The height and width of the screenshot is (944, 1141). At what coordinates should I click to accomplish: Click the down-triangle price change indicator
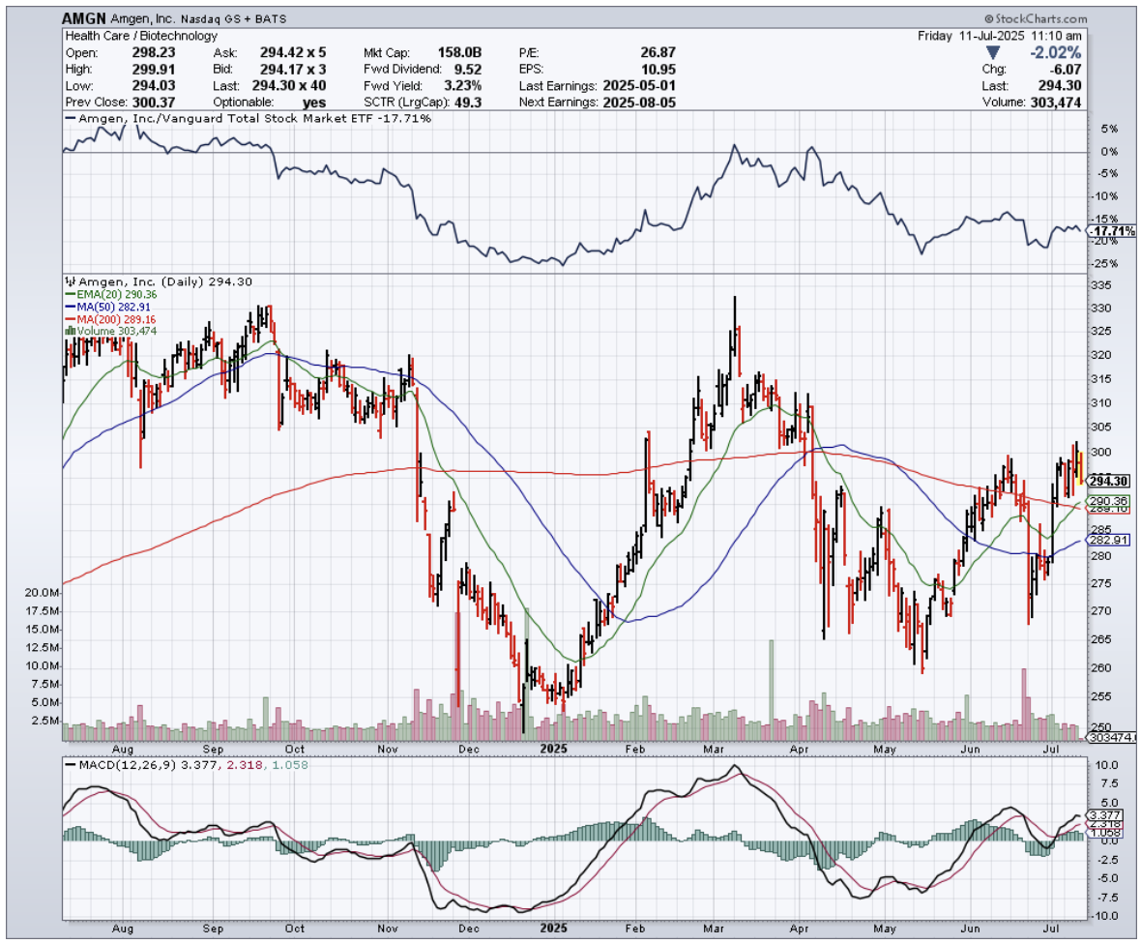coord(993,53)
